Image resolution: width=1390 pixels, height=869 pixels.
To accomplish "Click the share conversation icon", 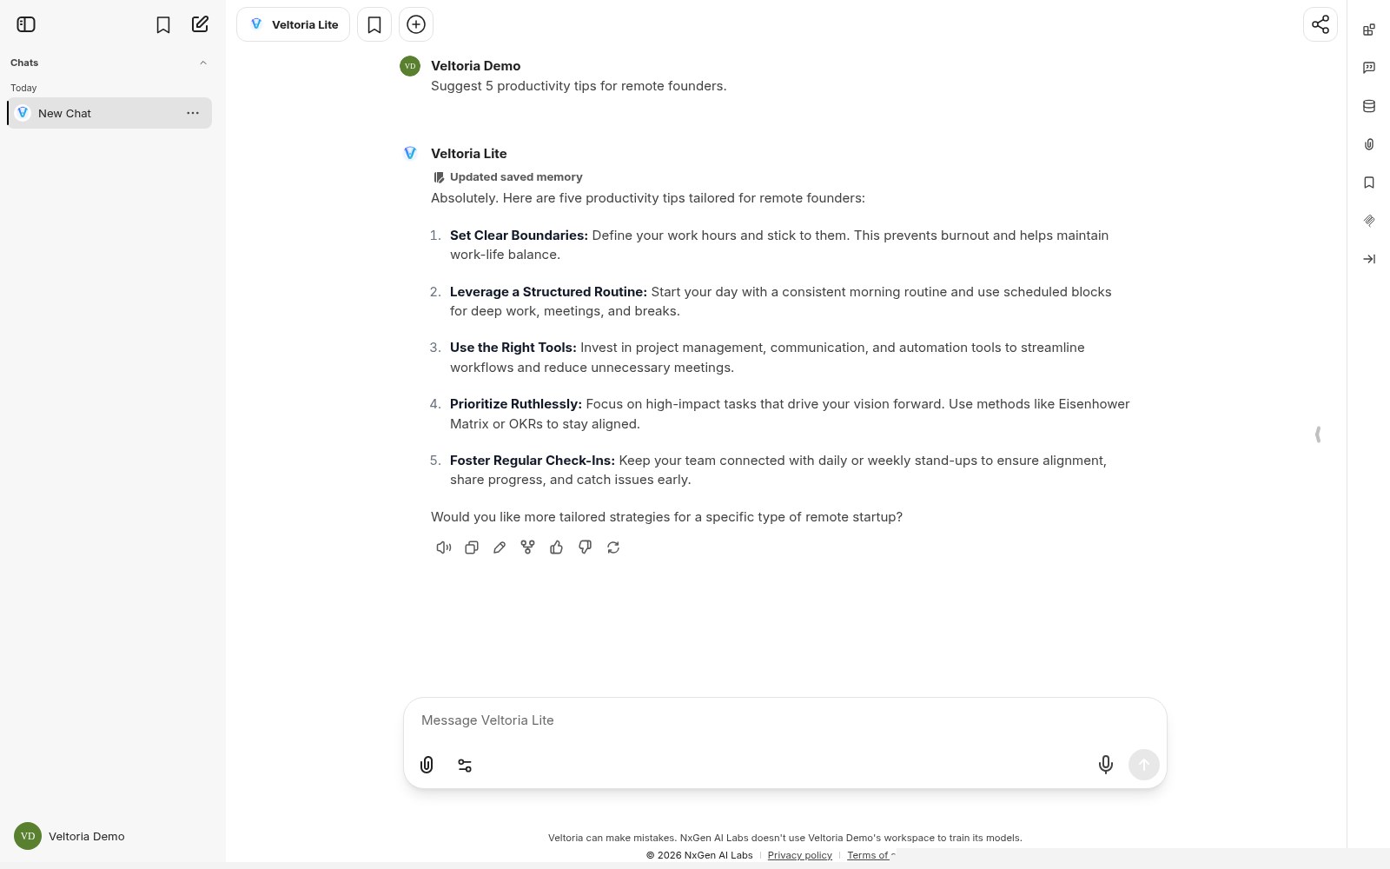I will tap(1320, 24).
